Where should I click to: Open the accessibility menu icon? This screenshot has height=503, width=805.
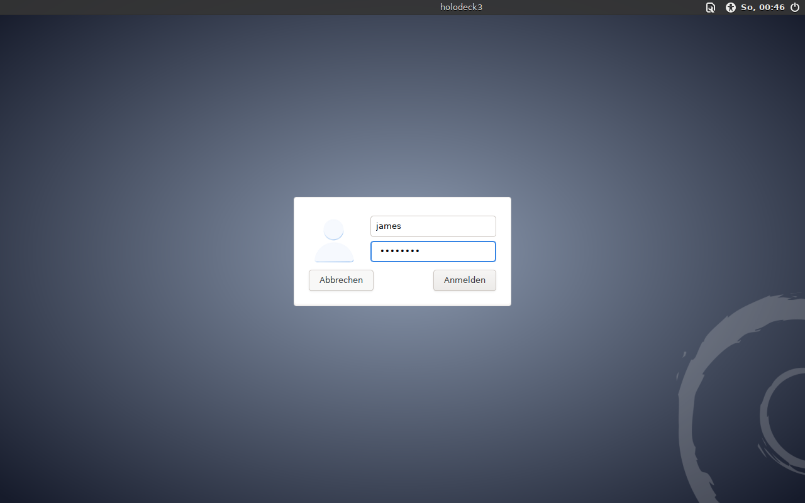[730, 8]
